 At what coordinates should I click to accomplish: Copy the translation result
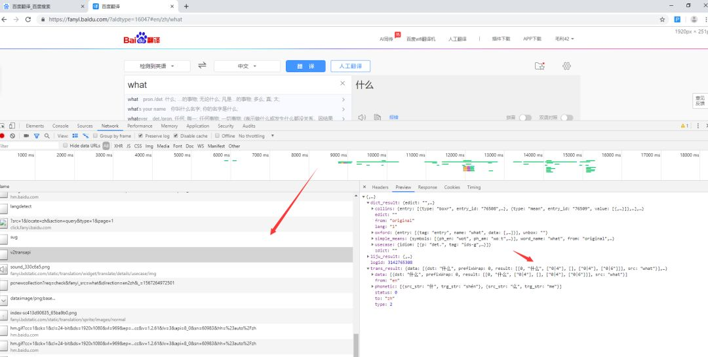[x=378, y=117]
